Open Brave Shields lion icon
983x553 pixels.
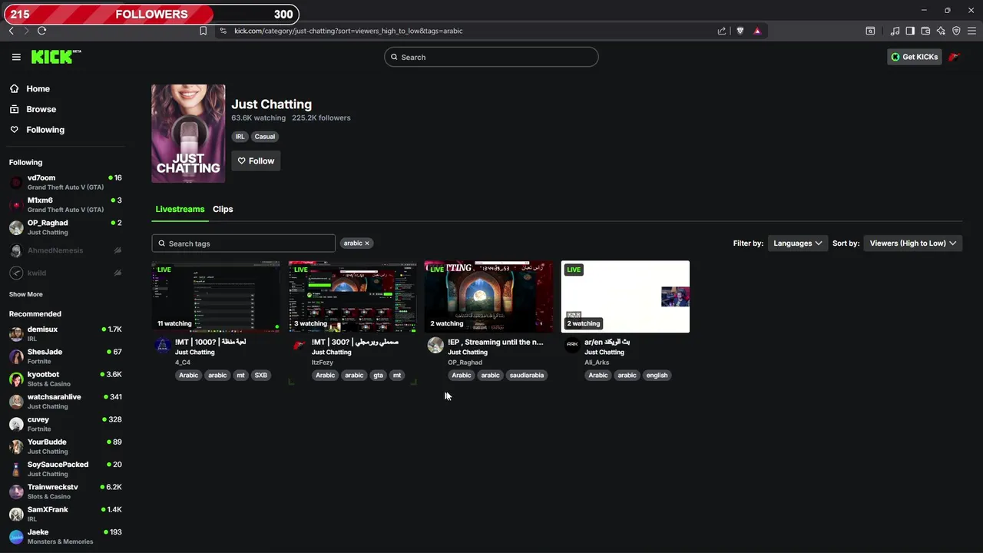coord(740,31)
